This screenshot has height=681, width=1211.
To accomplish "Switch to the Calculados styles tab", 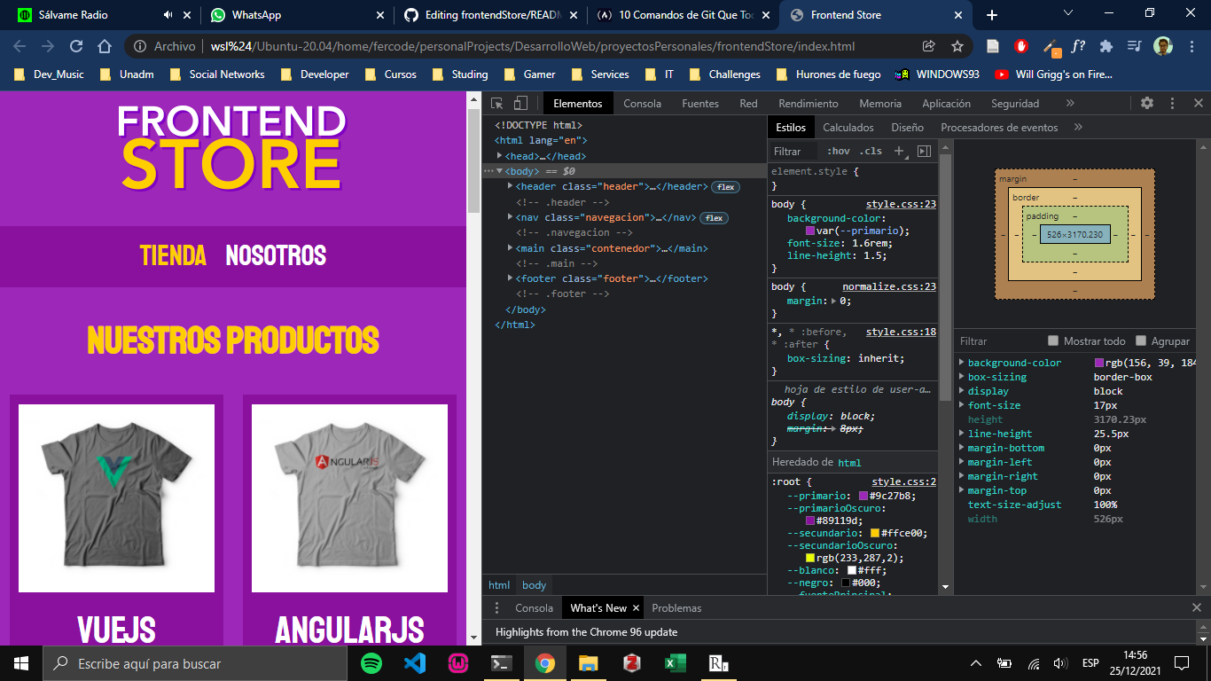I will click(848, 128).
